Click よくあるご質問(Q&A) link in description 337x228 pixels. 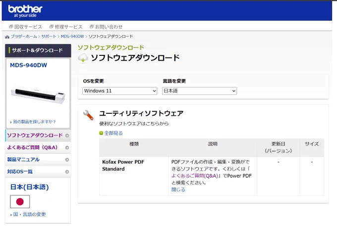195,176
